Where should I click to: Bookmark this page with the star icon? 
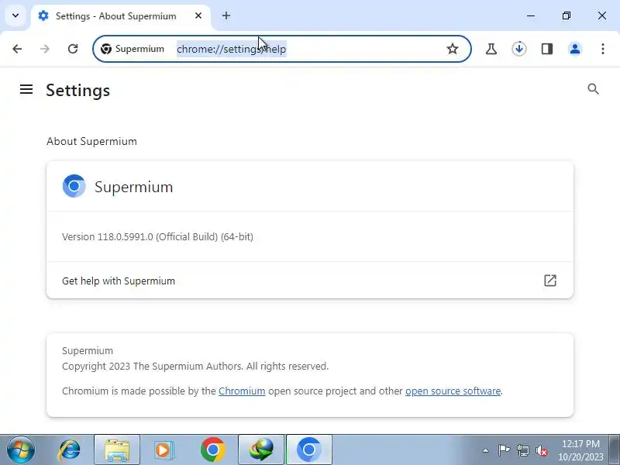click(x=453, y=49)
